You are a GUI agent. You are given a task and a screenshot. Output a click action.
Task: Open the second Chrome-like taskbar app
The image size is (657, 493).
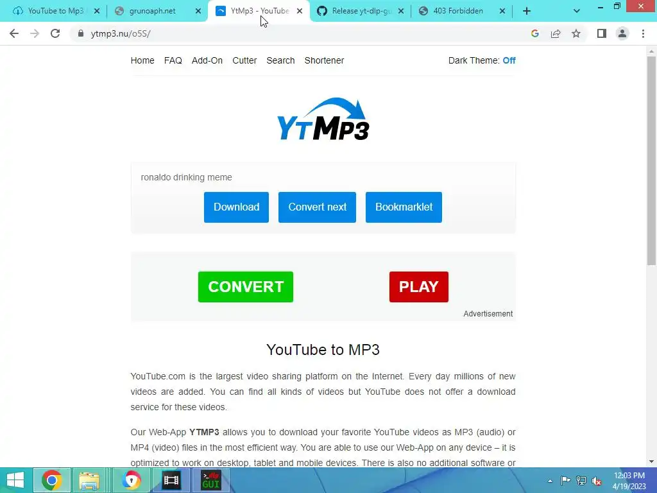[131, 480]
